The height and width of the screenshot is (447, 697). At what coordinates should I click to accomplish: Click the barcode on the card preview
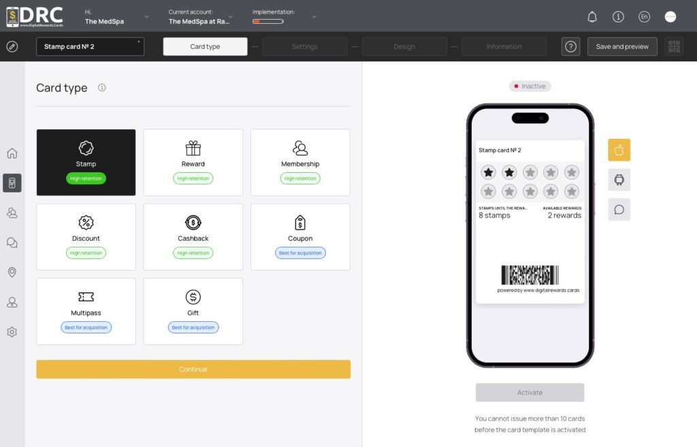[530, 275]
